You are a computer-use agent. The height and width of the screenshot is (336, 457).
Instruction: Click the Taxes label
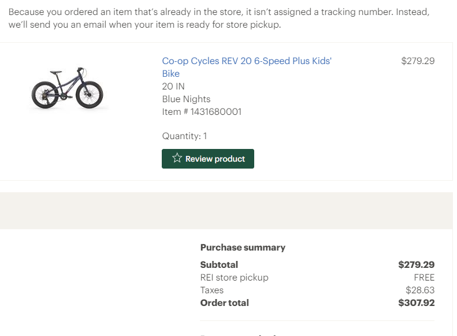pos(212,290)
